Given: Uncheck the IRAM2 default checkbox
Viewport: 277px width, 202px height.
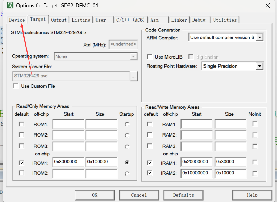Looking at the screenshot, I should click(149, 173).
